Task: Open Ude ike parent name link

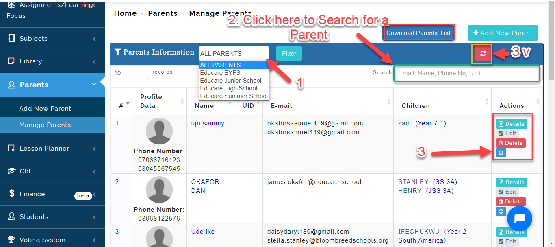Action: coord(203,232)
